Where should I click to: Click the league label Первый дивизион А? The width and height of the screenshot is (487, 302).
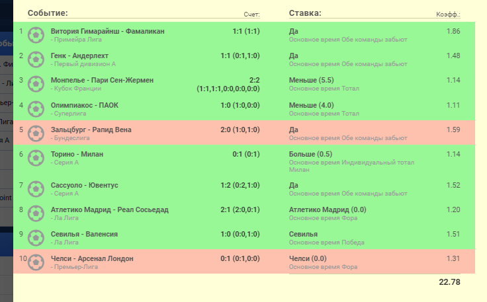[85, 64]
